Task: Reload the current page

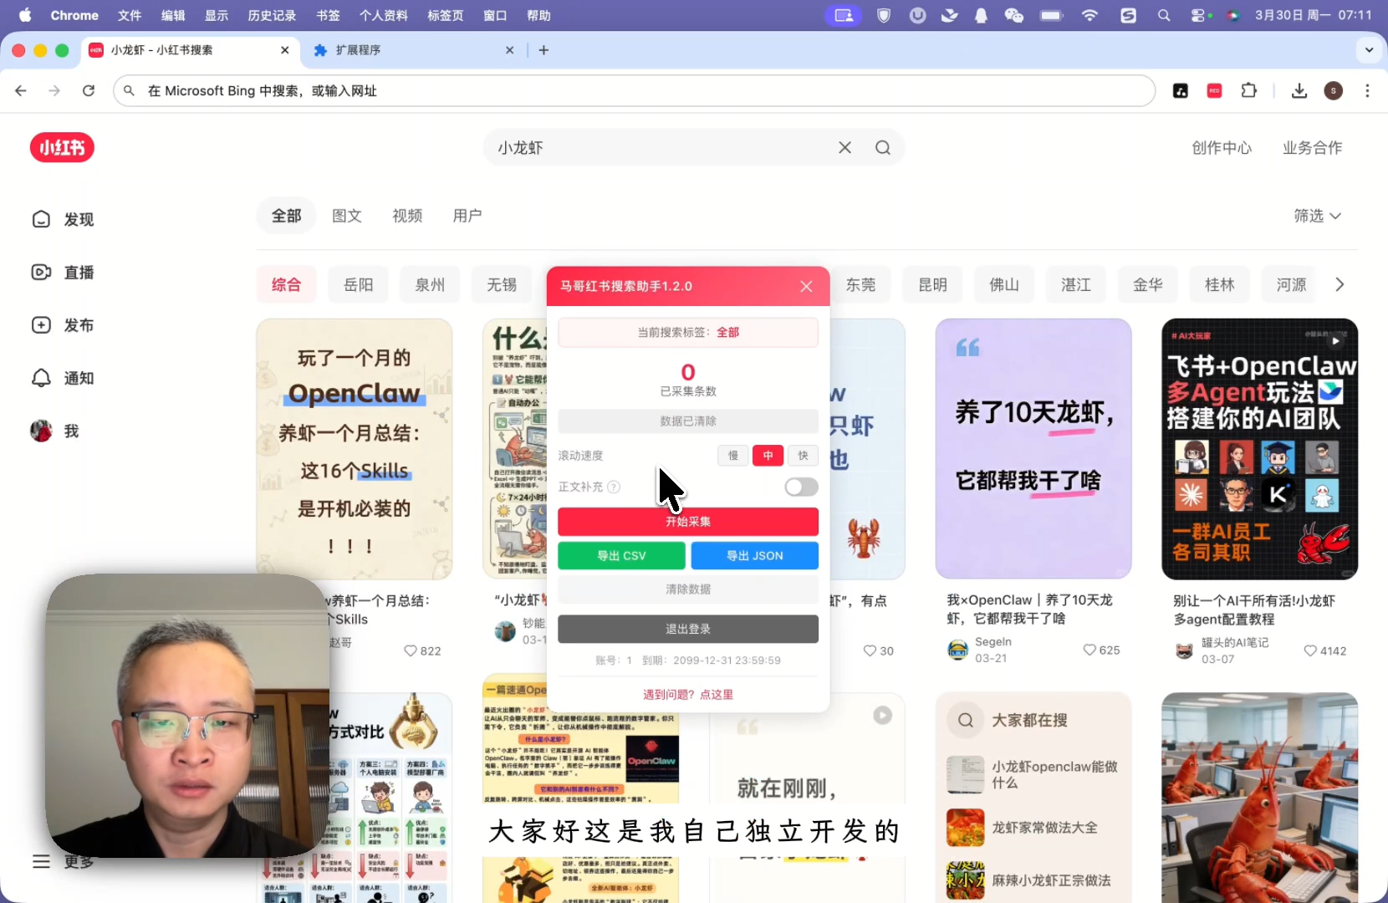Action: [89, 90]
